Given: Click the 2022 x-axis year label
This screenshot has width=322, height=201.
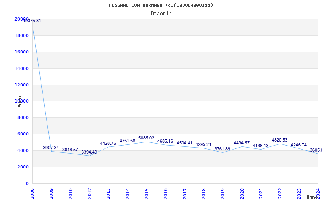Looking at the screenshot, I should 280,193.
